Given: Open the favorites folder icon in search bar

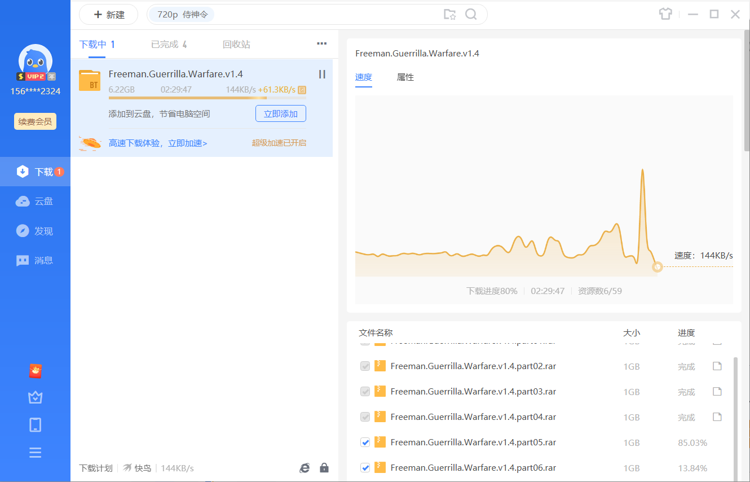Looking at the screenshot, I should pyautogui.click(x=449, y=15).
